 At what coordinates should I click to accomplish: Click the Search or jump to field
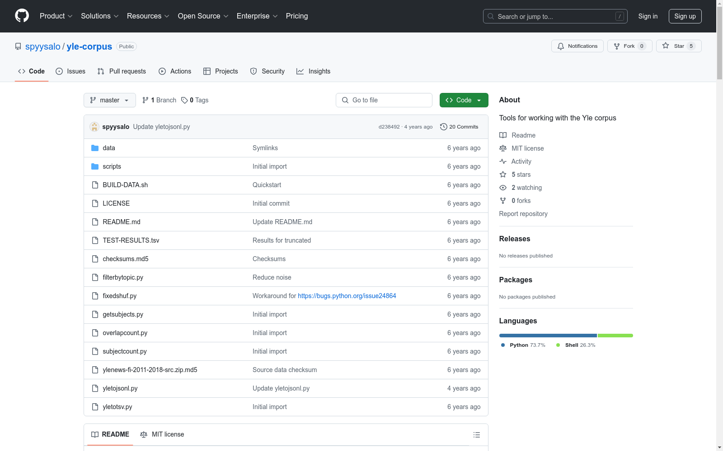[x=555, y=16]
